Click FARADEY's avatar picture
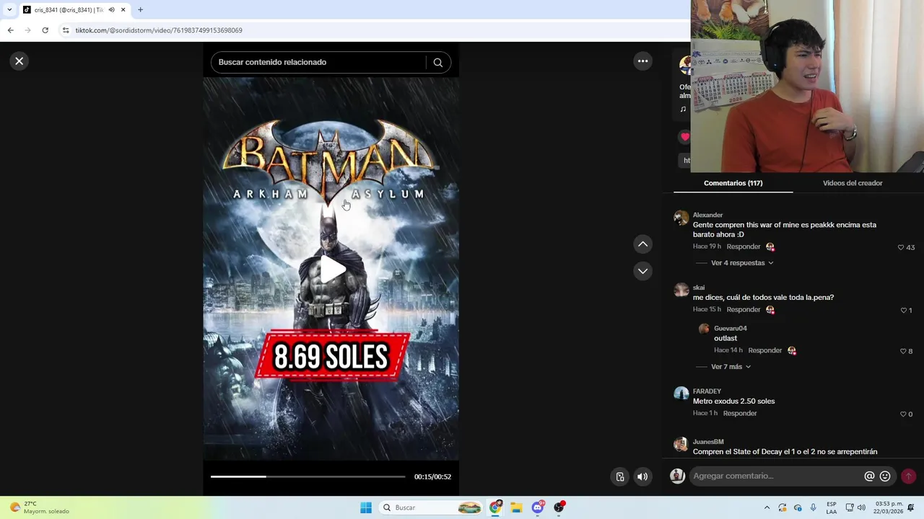The width and height of the screenshot is (924, 519). [681, 394]
